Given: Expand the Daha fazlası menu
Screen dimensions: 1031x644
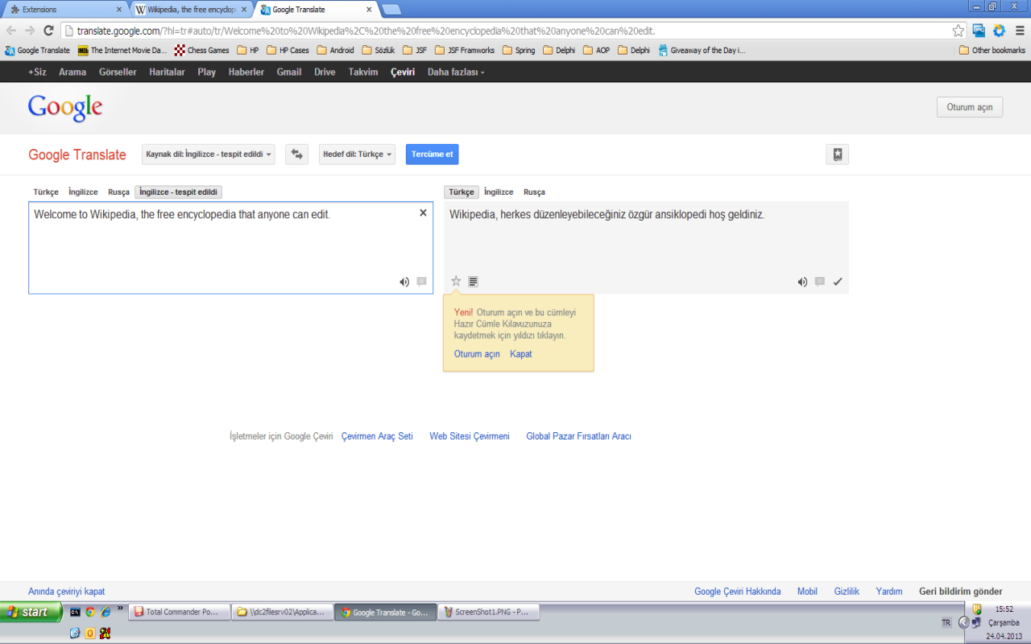Looking at the screenshot, I should pos(456,72).
